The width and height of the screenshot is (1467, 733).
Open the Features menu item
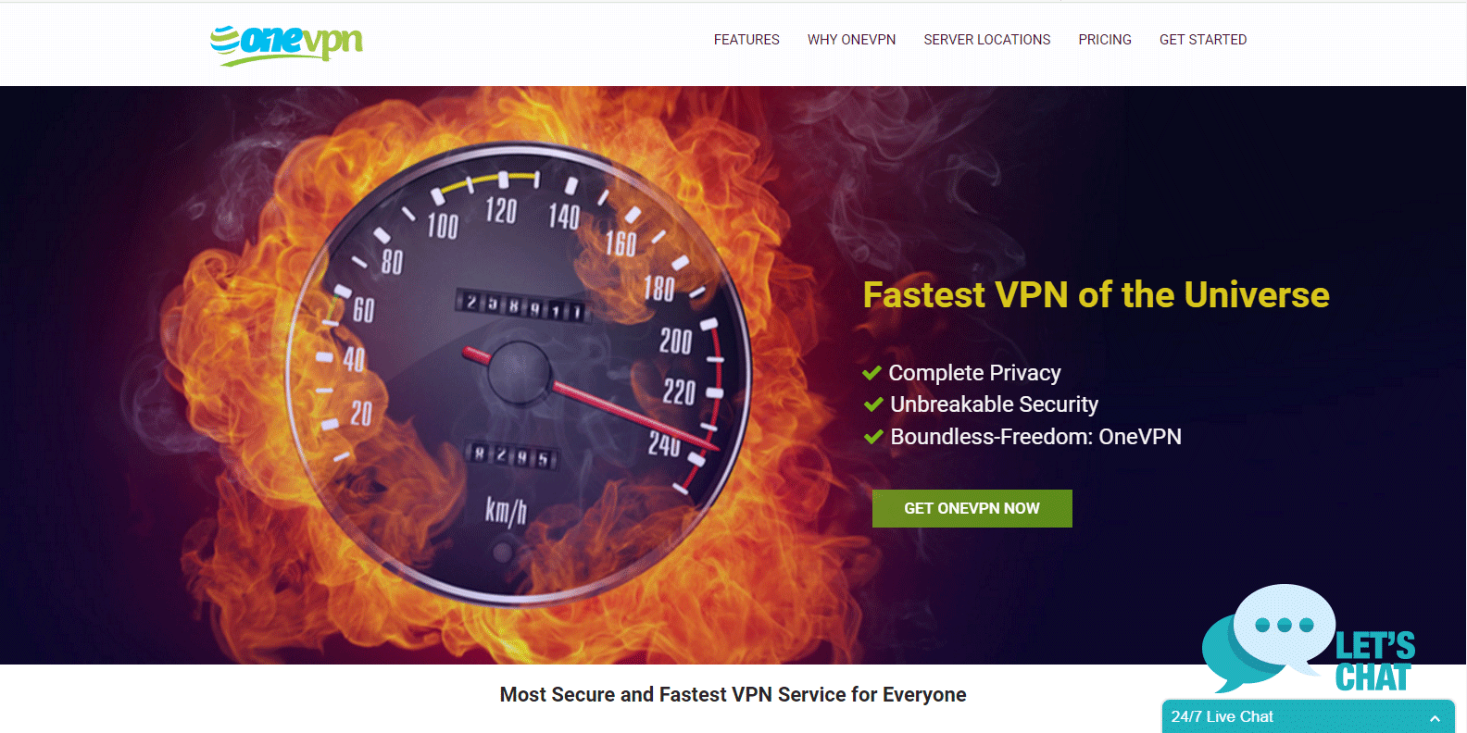point(746,40)
